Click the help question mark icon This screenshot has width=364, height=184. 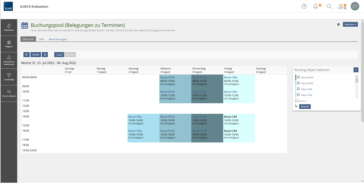[304, 6]
